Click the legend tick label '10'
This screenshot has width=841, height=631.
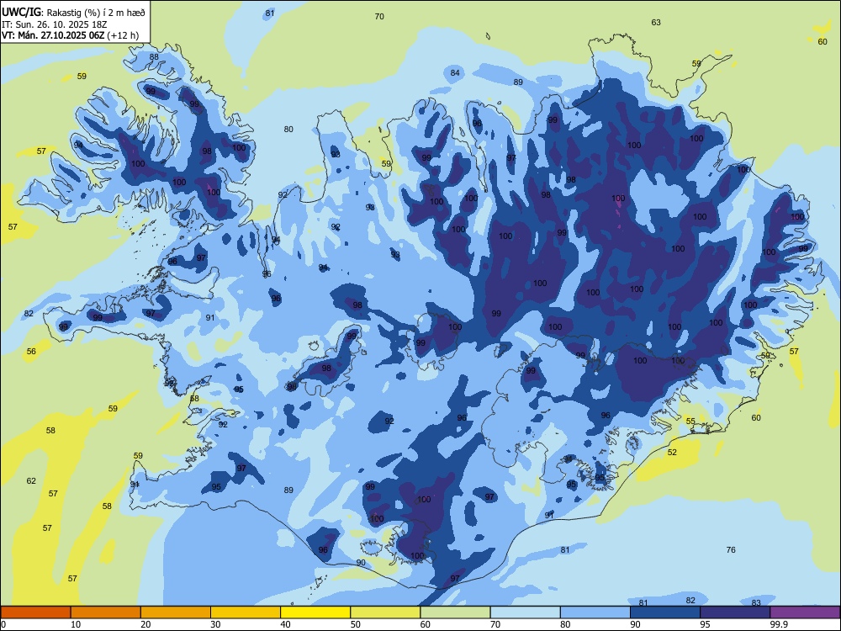[x=76, y=624]
